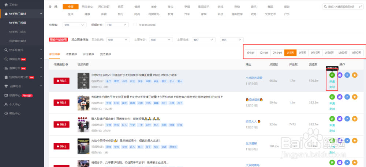Click the purple audience icon for 小林励志语录 video
Viewport: 366px width, 167px height.
(x=340, y=75)
